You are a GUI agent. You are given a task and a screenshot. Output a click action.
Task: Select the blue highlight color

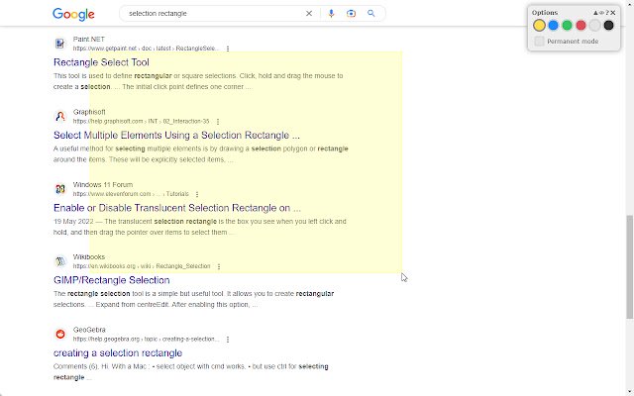(553, 25)
